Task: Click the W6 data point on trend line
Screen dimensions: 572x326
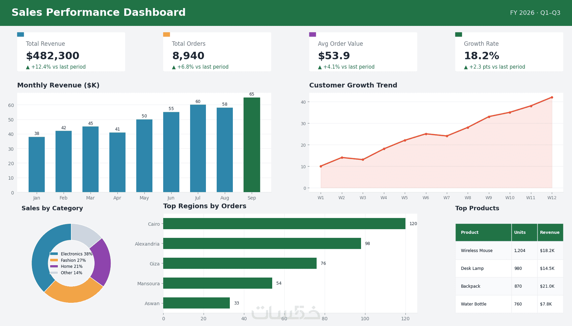Action: (426, 134)
